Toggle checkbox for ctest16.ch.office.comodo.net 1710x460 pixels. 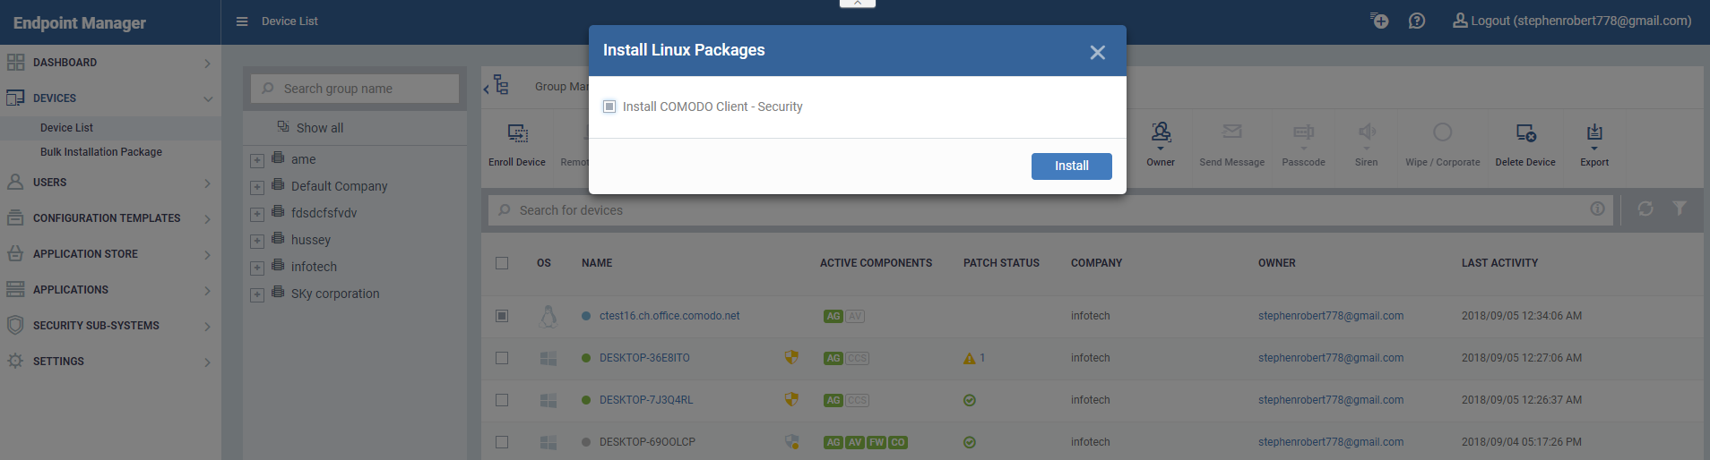(x=502, y=316)
